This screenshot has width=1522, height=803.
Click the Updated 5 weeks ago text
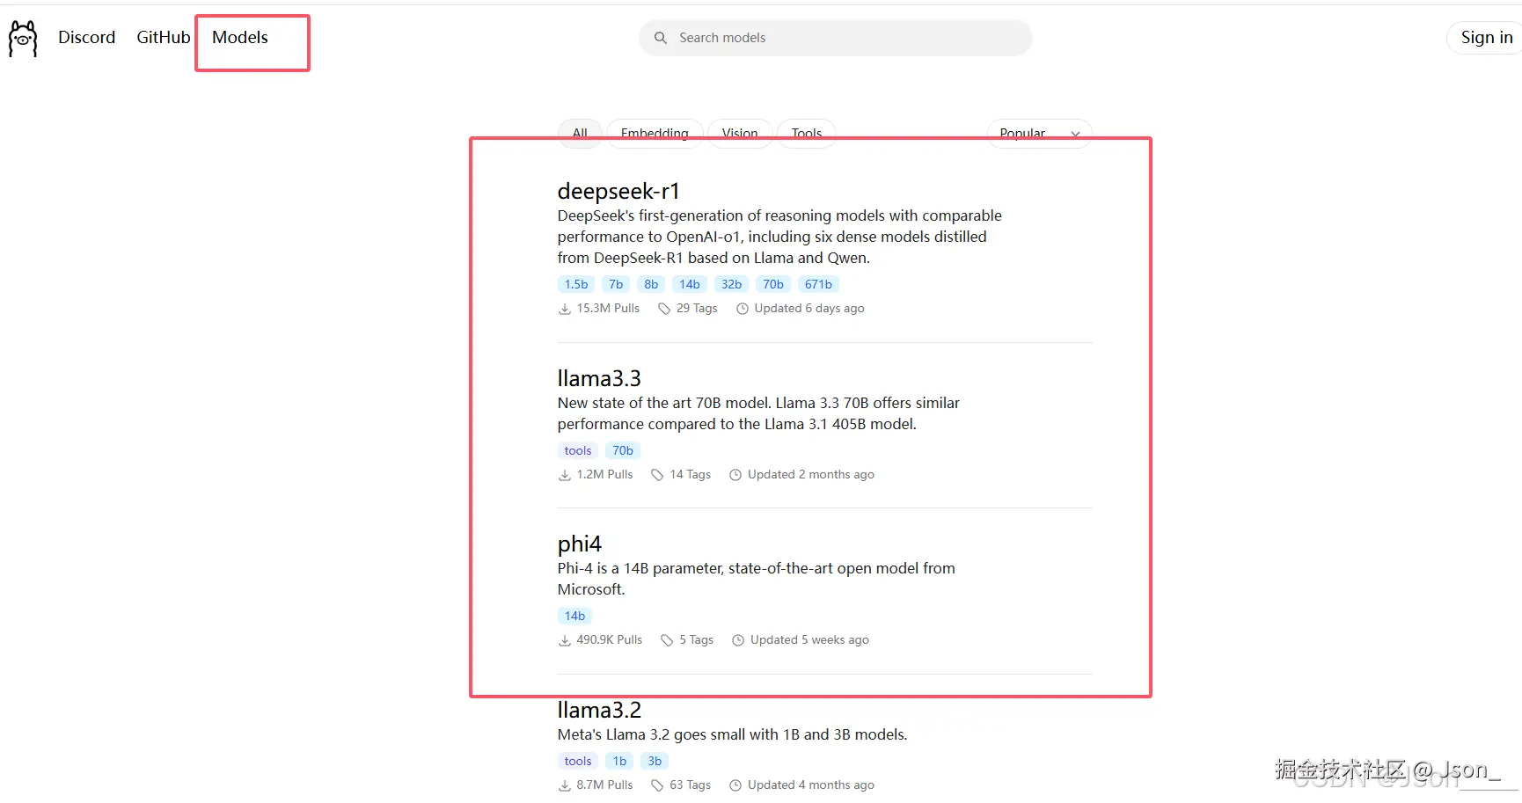[x=809, y=640]
